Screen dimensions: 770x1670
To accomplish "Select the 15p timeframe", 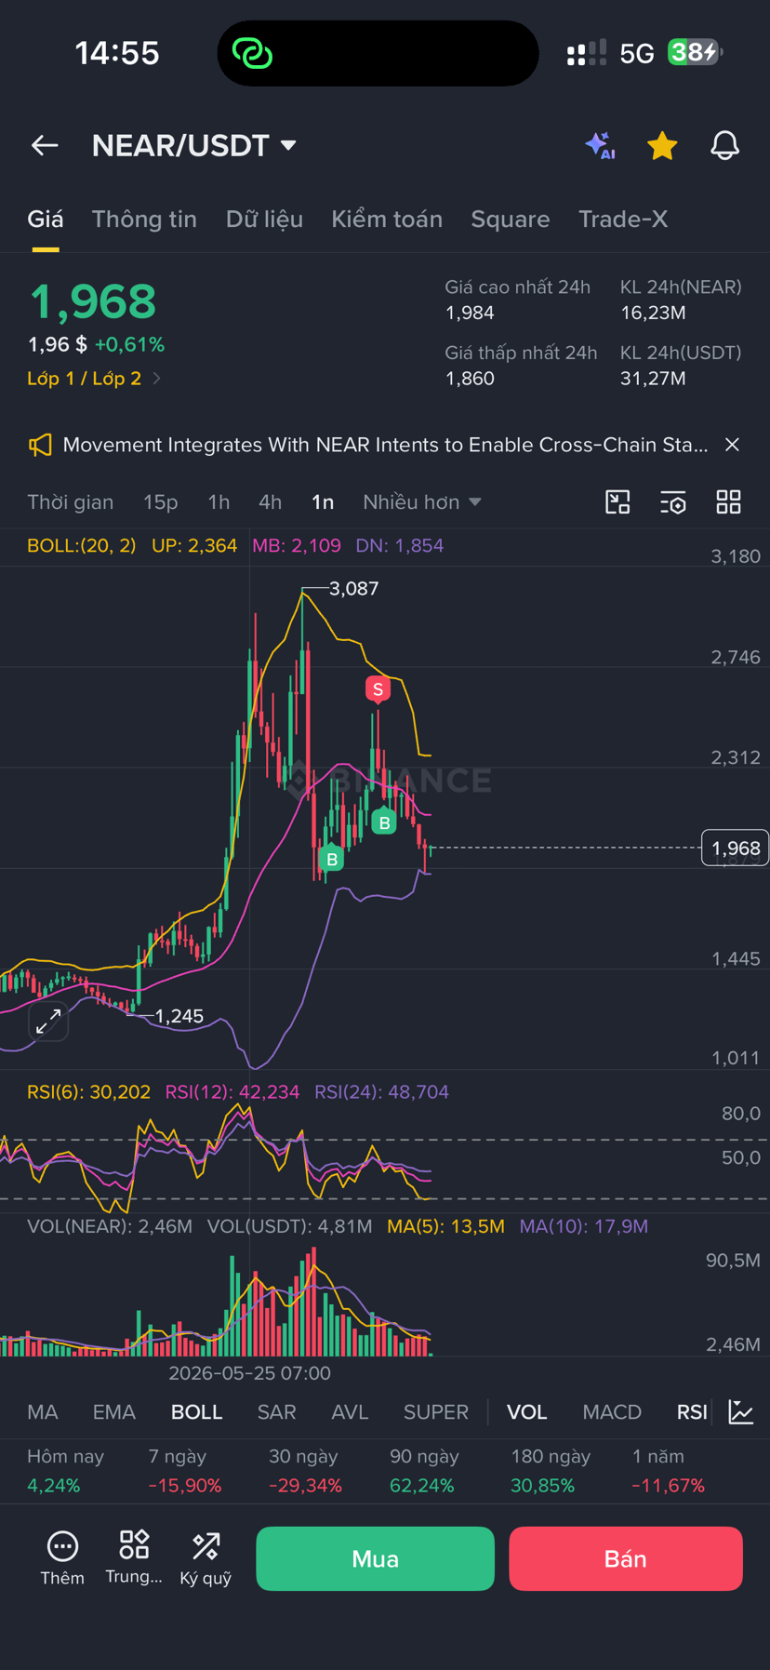I will [160, 502].
